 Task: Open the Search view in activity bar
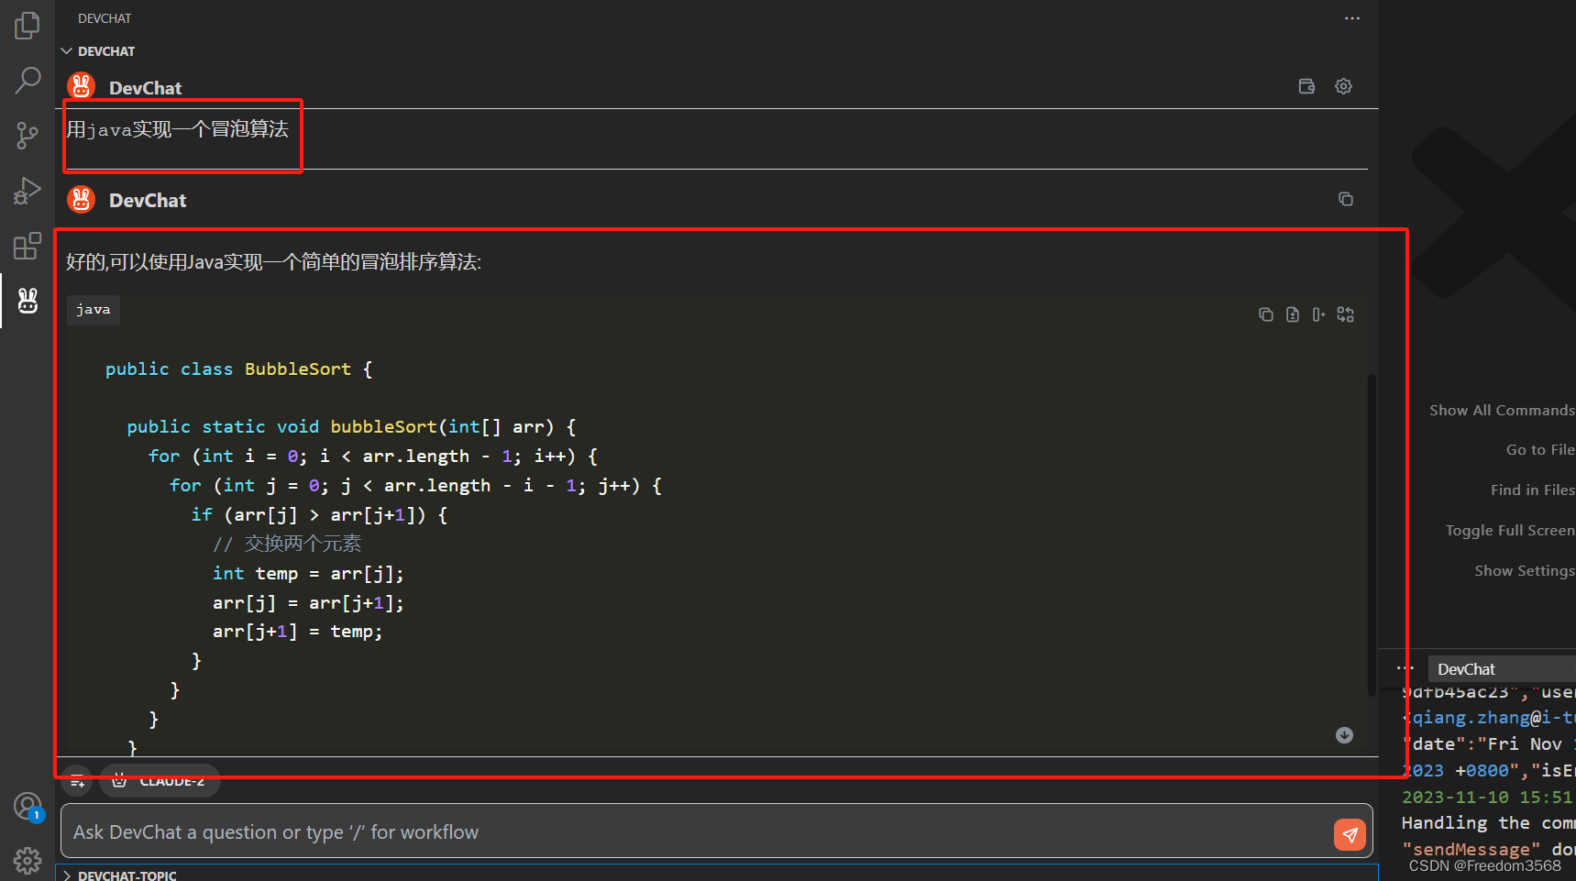click(28, 81)
